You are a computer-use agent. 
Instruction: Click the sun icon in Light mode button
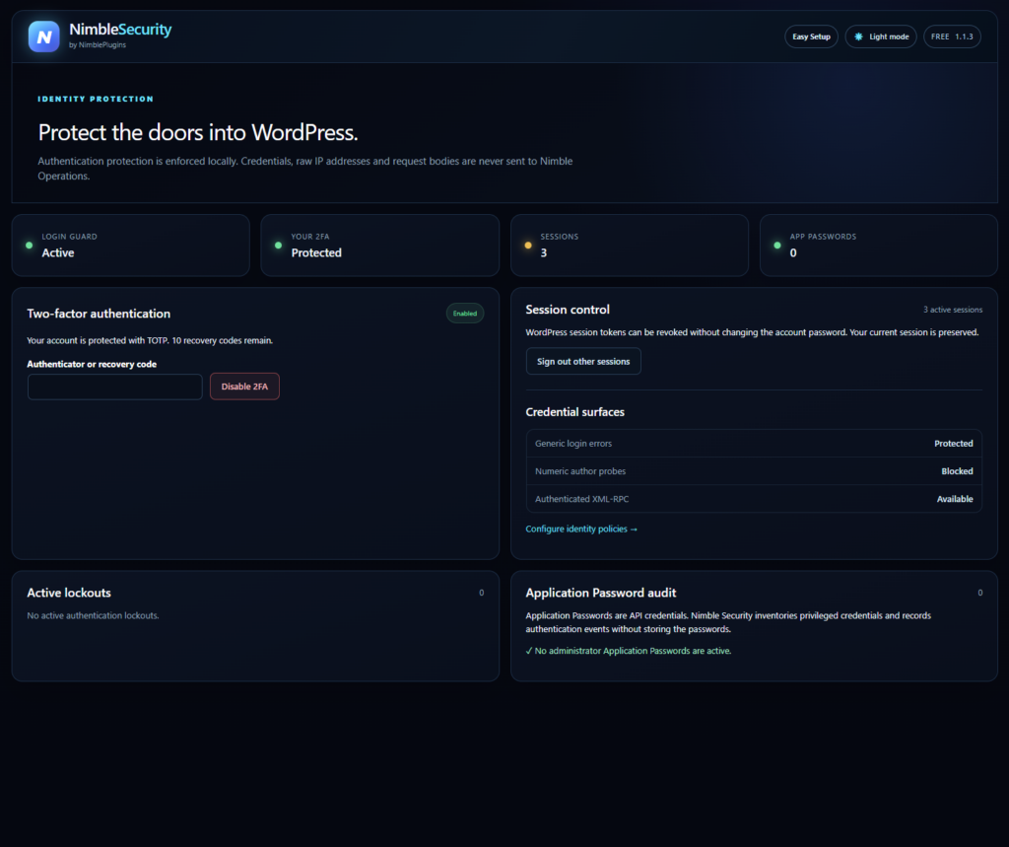click(x=858, y=36)
